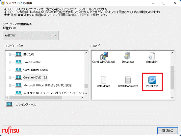Click the laptop icon beside Corel WinDVD 10.8
The width and height of the screenshot is (181, 136).
click(x=18, y=78)
